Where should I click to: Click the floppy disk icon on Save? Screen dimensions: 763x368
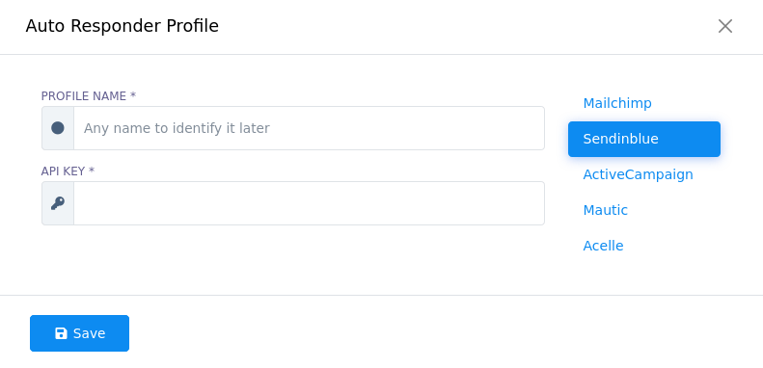(x=61, y=333)
